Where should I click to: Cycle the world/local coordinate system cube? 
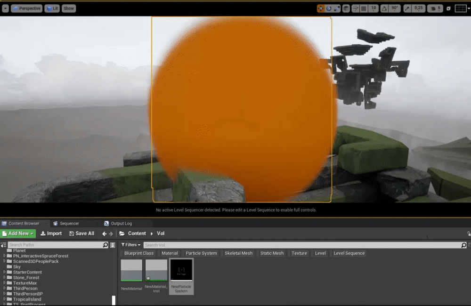pos(346,8)
